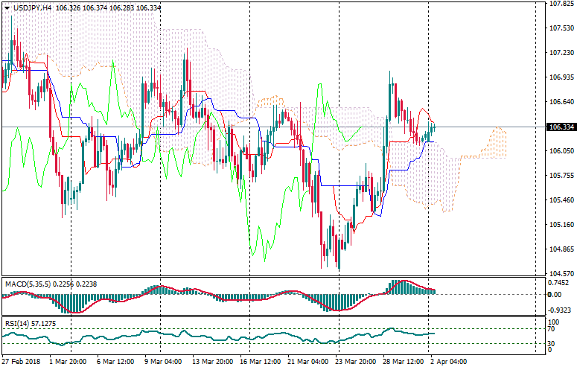Select the current price tag 106.334

point(560,127)
